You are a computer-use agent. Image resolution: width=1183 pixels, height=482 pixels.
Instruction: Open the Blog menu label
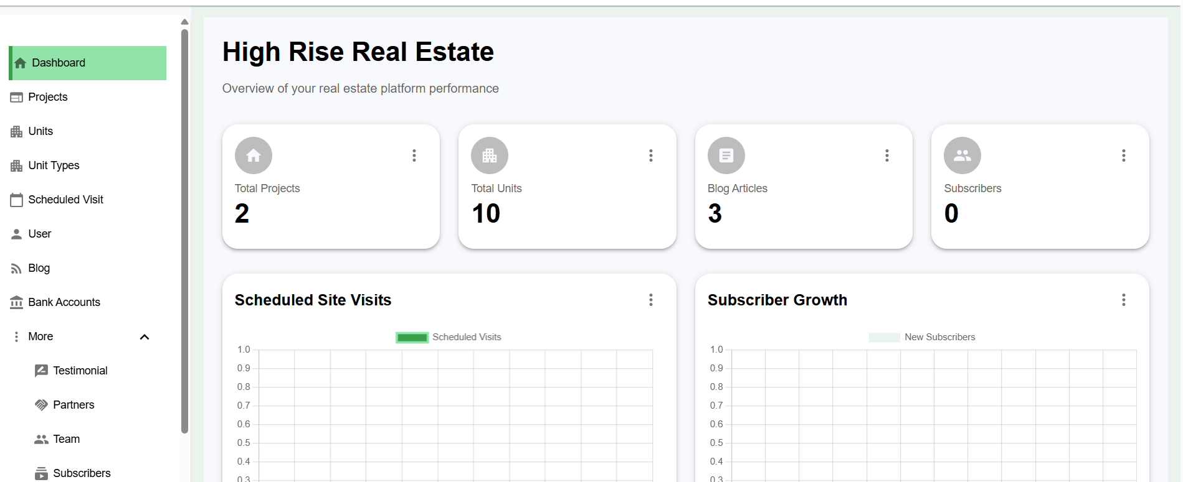point(39,268)
